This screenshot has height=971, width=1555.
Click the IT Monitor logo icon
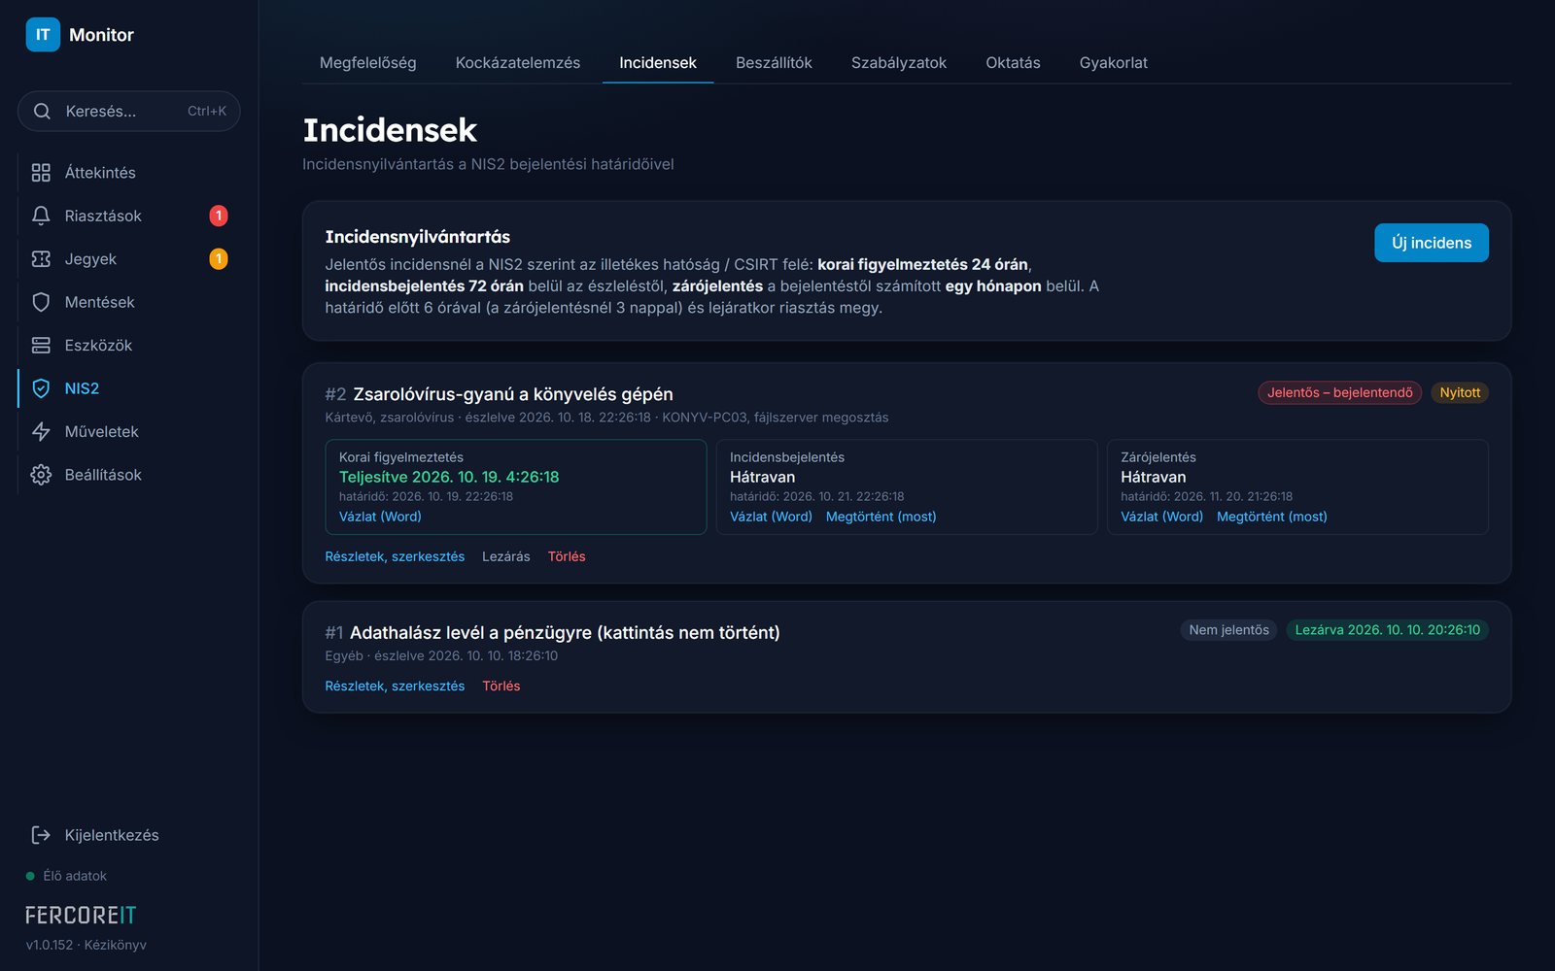pos(43,35)
